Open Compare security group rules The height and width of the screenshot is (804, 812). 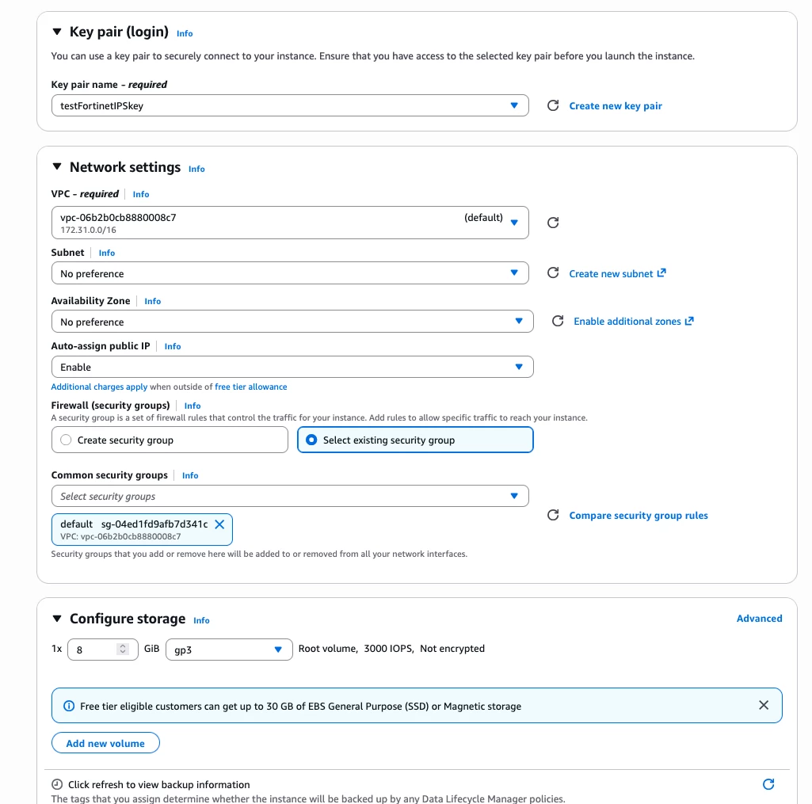638,516
